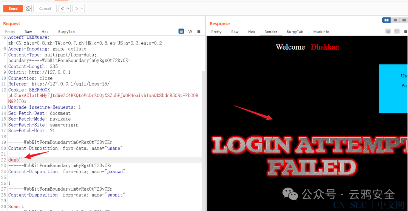The height and width of the screenshot is (211, 408).
Task: Switch Request view to Pretty tab
Action: [x=10, y=32]
